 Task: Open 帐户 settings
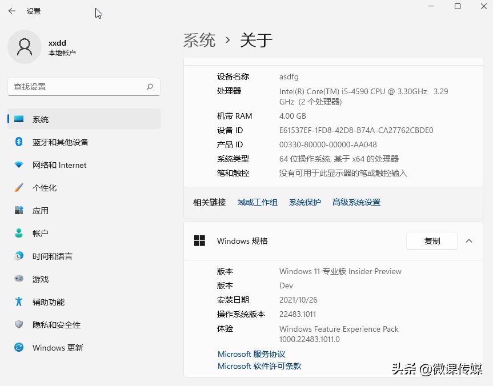[x=40, y=233]
